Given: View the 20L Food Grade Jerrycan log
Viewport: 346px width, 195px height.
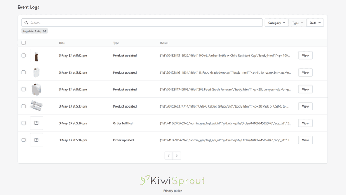Looking at the screenshot, I should pos(305,89).
